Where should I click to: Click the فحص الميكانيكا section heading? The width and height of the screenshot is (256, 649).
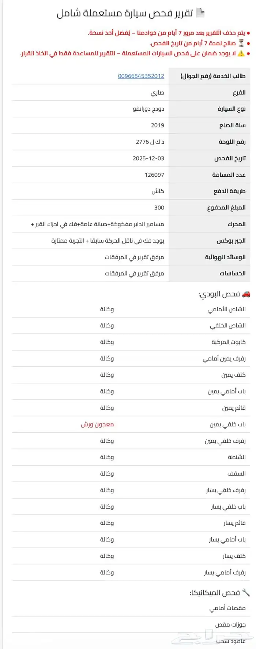[x=215, y=593]
